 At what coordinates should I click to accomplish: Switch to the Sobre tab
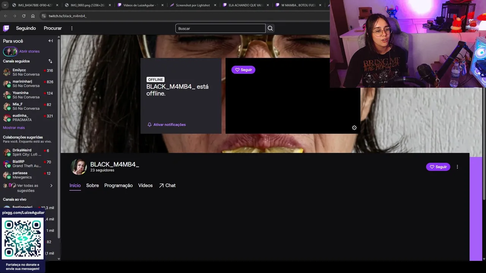pyautogui.click(x=92, y=185)
